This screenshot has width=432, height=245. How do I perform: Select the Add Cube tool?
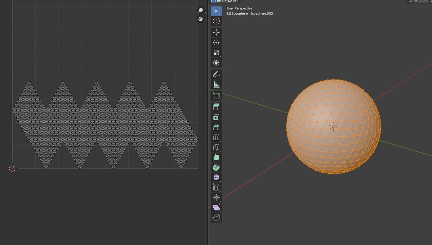(216, 96)
